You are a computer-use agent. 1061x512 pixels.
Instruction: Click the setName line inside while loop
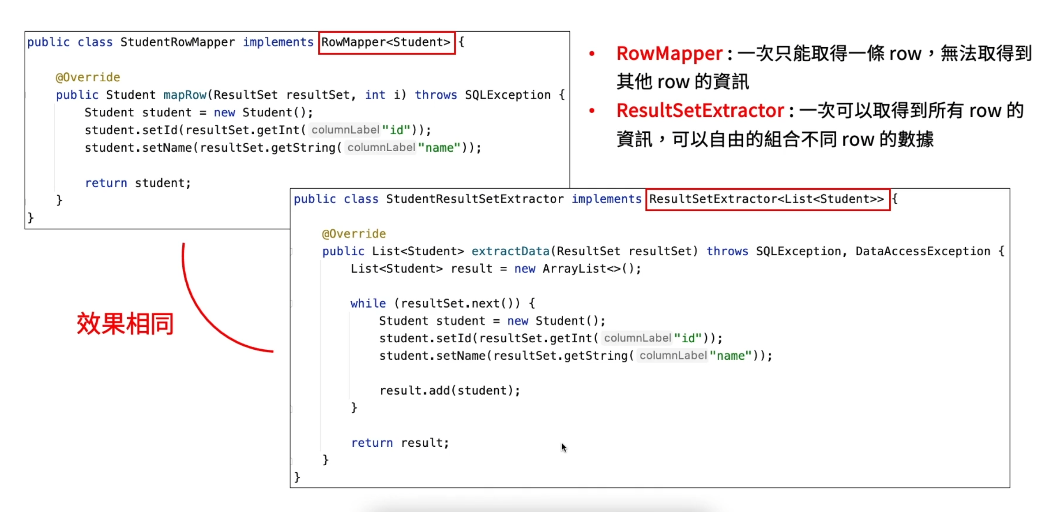pyautogui.click(x=576, y=356)
